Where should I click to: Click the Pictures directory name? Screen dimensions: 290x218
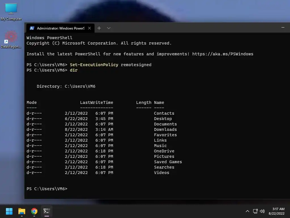tap(164, 156)
